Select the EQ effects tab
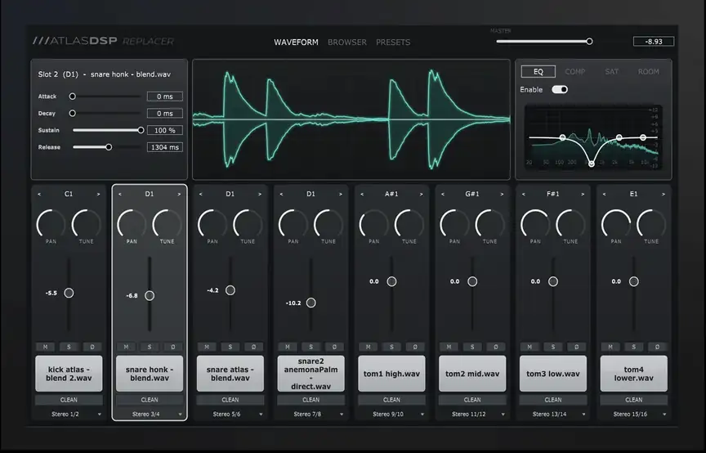 (538, 72)
